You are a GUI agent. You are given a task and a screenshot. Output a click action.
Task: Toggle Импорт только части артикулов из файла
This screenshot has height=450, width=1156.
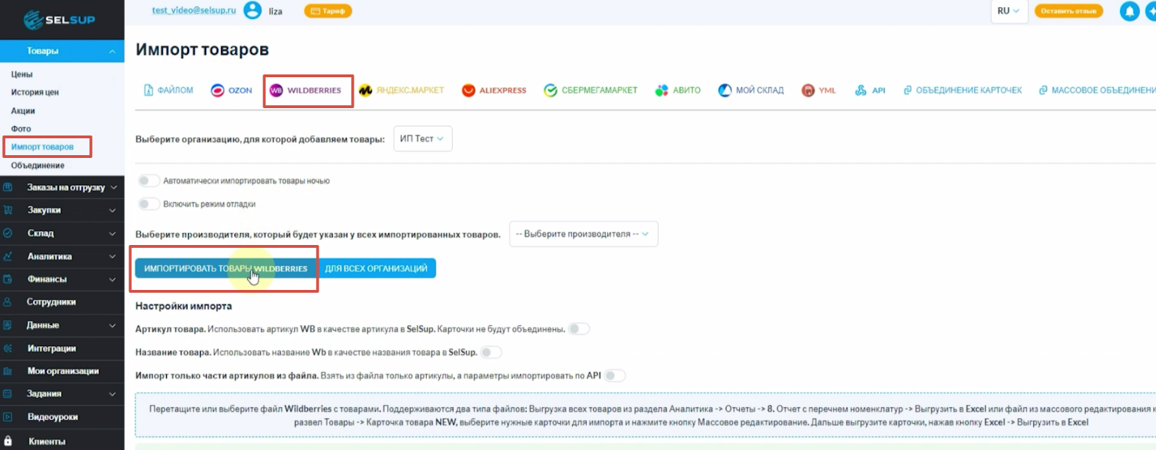[615, 376]
